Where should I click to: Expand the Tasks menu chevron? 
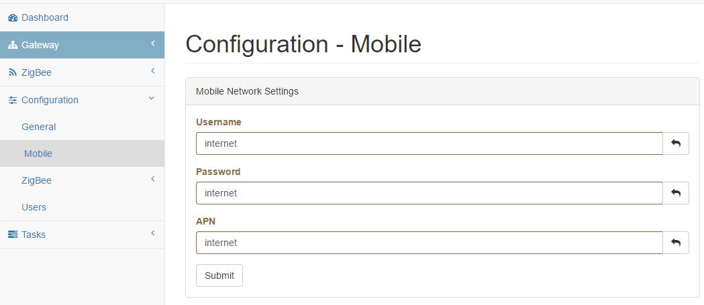[152, 234]
